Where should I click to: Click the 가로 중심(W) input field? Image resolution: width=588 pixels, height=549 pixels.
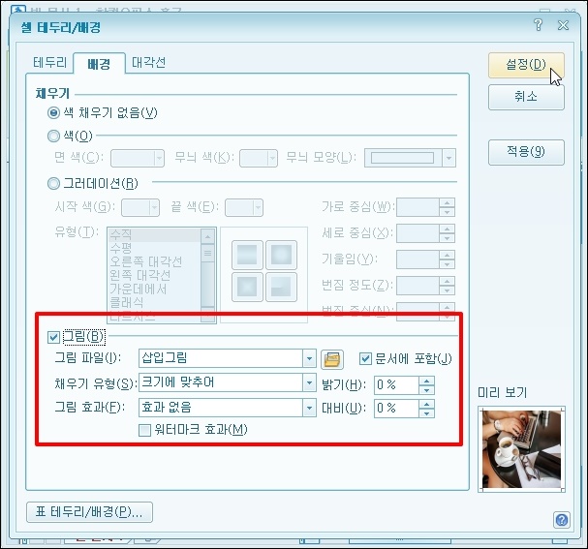418,207
